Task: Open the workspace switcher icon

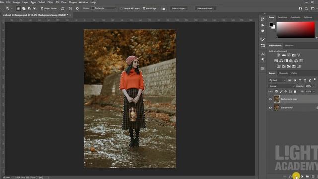Action: pos(313,9)
